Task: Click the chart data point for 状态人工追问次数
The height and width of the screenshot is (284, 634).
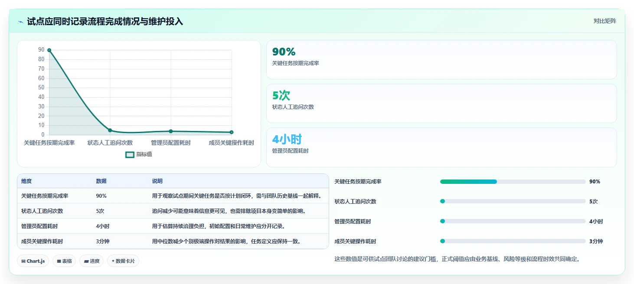Action: [110, 130]
